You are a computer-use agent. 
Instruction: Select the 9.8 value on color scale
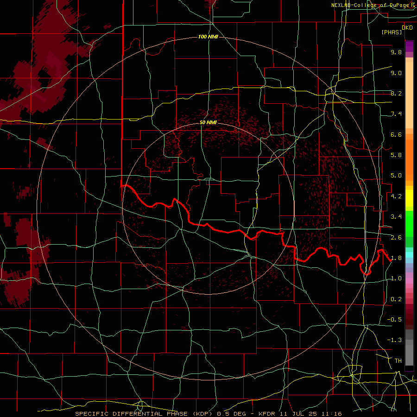click(396, 52)
